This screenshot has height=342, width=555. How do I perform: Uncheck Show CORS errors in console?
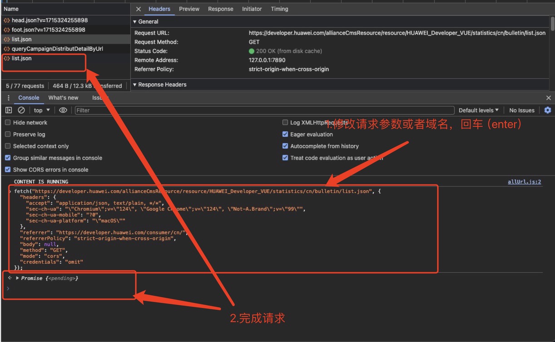coord(8,170)
